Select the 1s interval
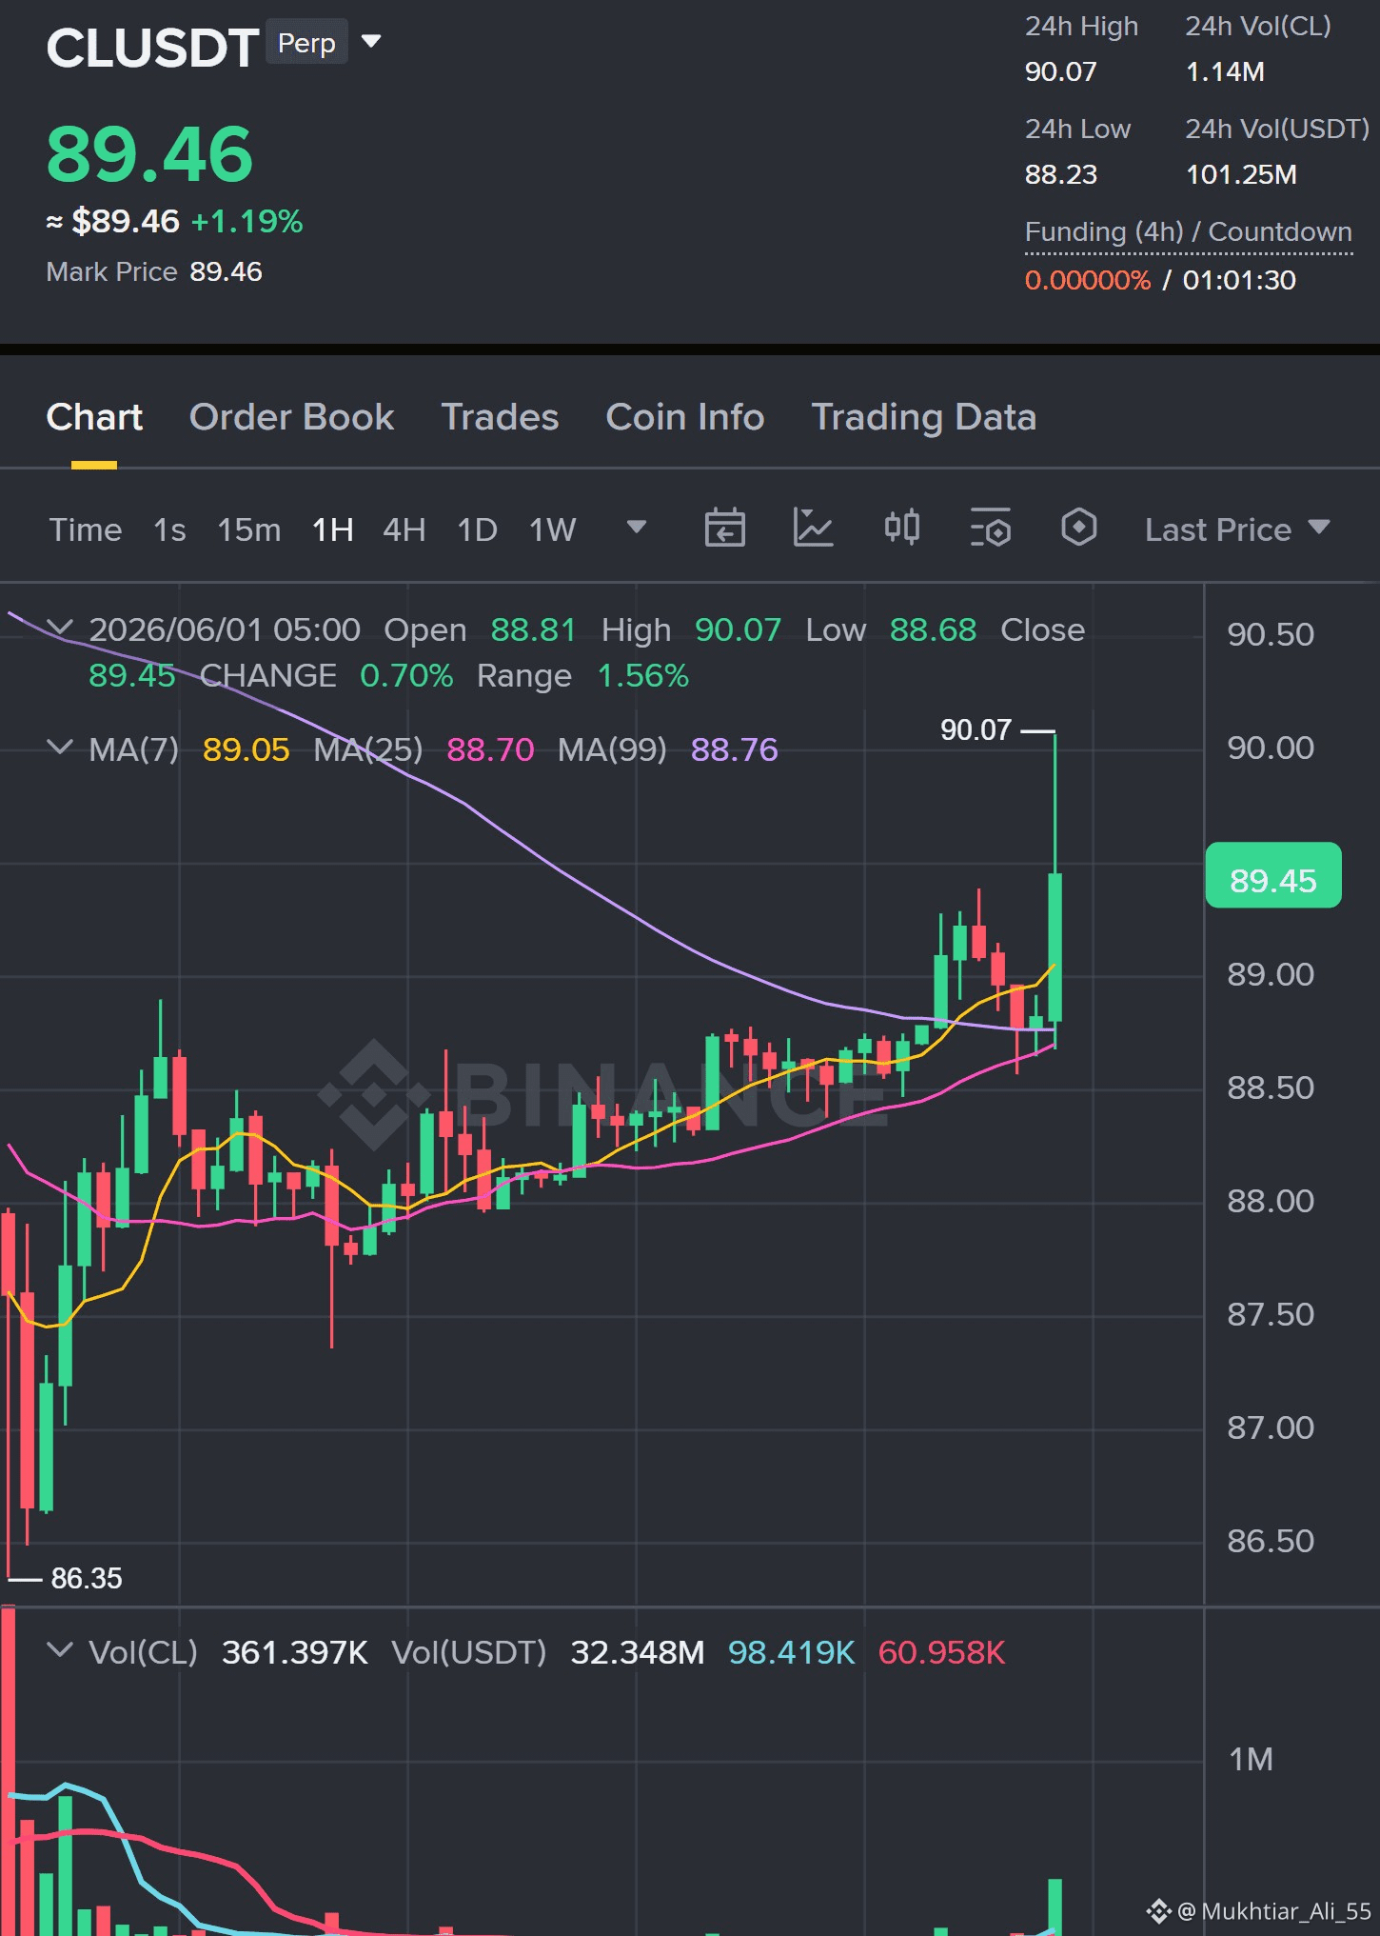Image resolution: width=1380 pixels, height=1936 pixels. click(x=169, y=529)
